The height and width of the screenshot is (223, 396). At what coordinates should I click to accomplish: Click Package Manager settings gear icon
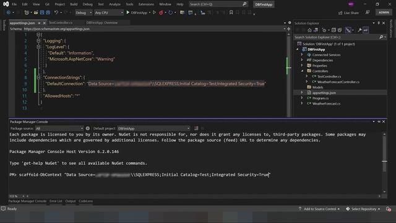coord(88,128)
